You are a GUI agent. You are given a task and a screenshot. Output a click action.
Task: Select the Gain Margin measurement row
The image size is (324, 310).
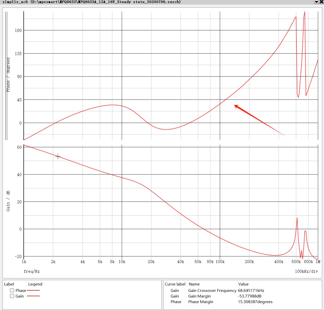[x=217, y=296]
